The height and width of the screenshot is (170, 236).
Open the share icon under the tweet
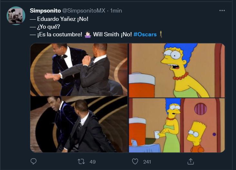191,161
